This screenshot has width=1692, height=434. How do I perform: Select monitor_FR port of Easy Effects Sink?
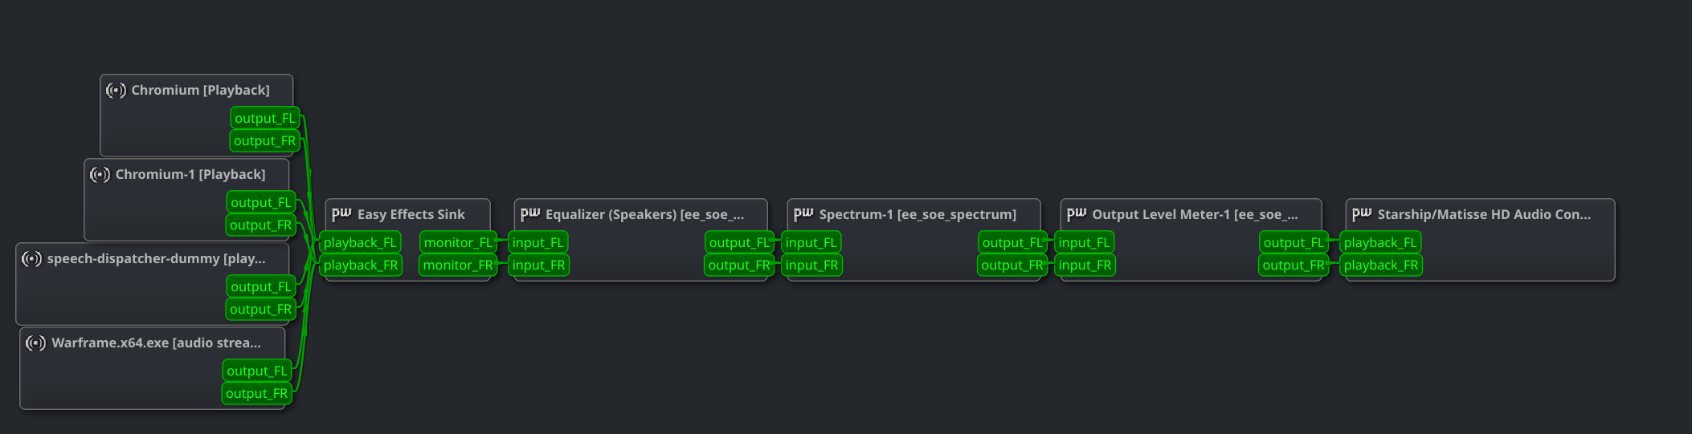(x=458, y=265)
